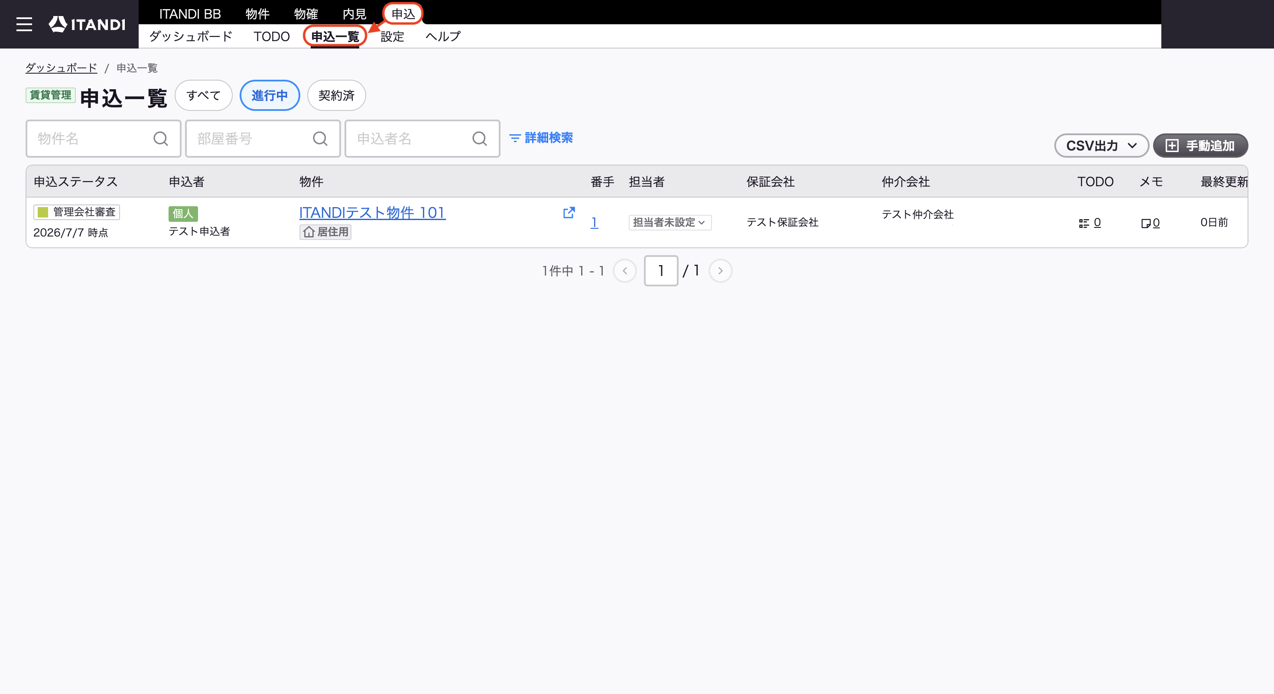Click the 担当者 column header
1274x694 pixels.
click(647, 182)
